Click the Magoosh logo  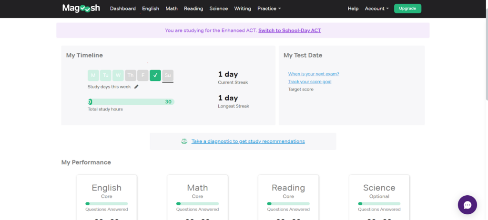tap(81, 8)
